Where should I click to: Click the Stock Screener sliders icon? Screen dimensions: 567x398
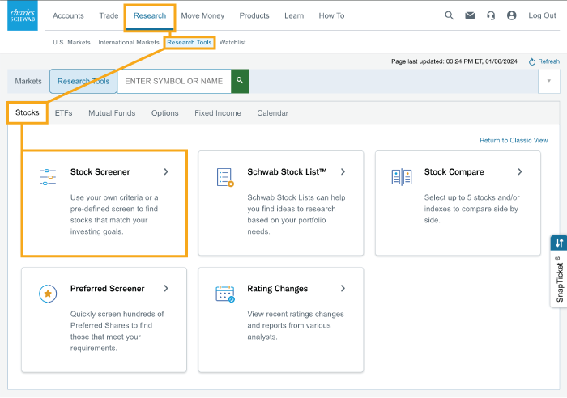pos(48,177)
